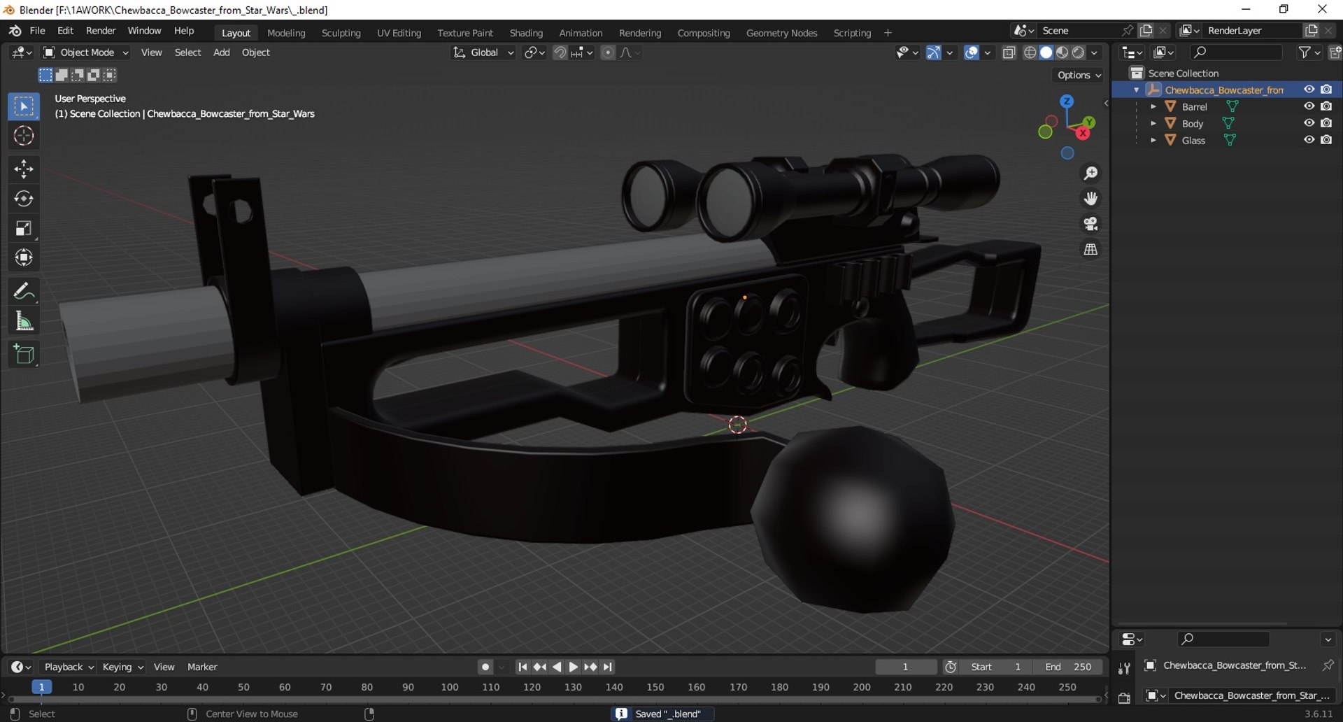Select the Annotate tool
The width and height of the screenshot is (1343, 722).
pyautogui.click(x=24, y=291)
